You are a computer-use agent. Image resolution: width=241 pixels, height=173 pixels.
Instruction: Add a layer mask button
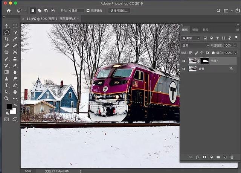coord(204,157)
